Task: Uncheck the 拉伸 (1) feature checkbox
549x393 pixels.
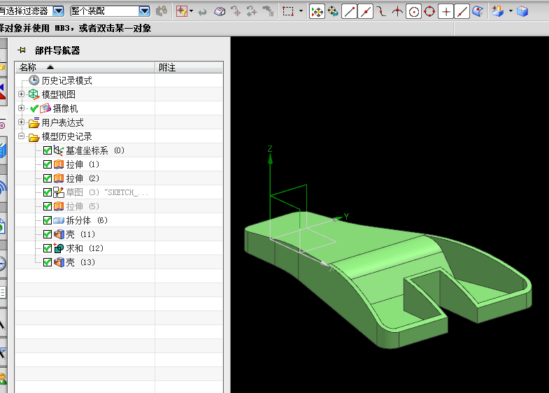Action: [x=48, y=164]
